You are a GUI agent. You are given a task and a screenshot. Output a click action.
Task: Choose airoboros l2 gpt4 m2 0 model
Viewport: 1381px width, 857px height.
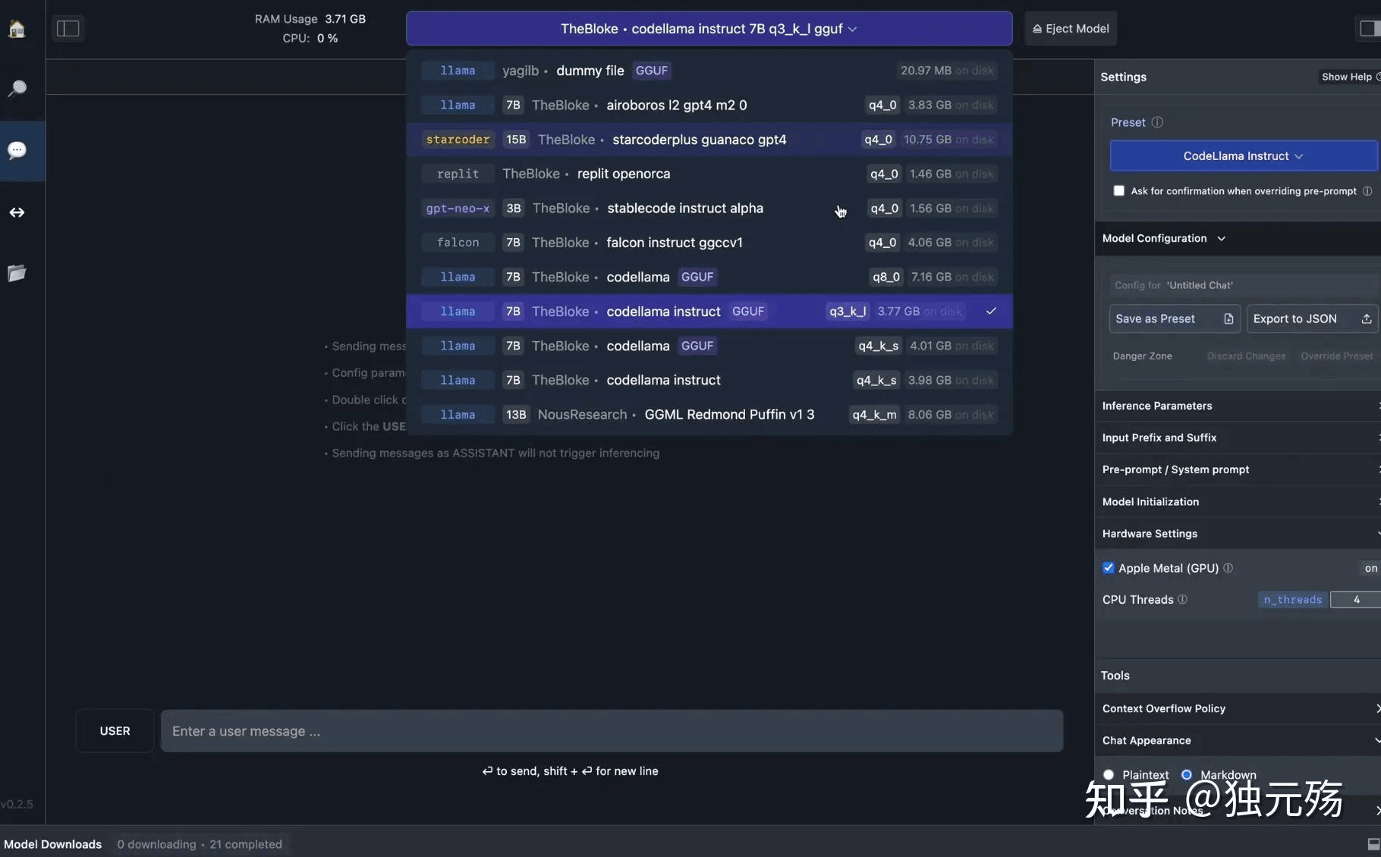pos(709,105)
